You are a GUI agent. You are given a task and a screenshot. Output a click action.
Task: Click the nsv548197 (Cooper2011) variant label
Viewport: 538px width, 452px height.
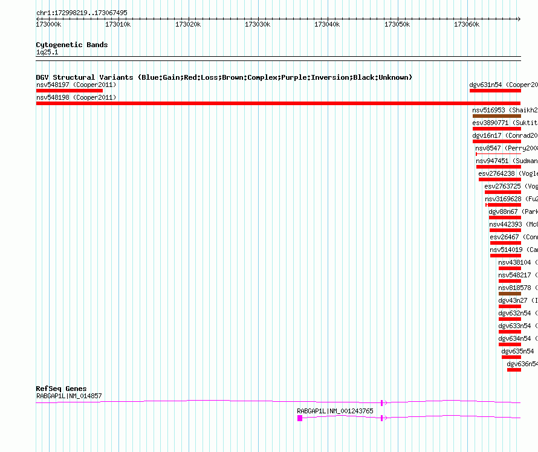76,85
